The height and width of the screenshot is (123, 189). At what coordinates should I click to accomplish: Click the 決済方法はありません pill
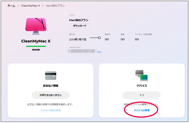[x=50, y=95]
